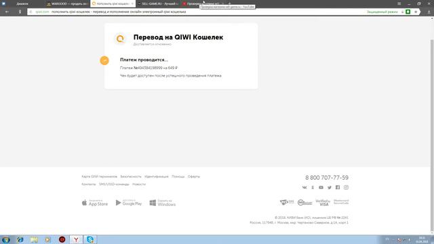Viewport: 434px width, 244px height.
Task: Open Skype from taskbar
Action: tap(90, 239)
